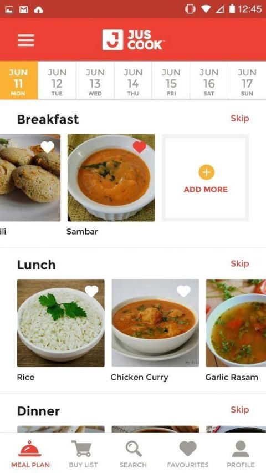Favourite the Chicken Curry heart

pyautogui.click(x=183, y=291)
